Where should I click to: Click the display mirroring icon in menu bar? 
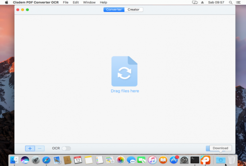(x=195, y=2)
